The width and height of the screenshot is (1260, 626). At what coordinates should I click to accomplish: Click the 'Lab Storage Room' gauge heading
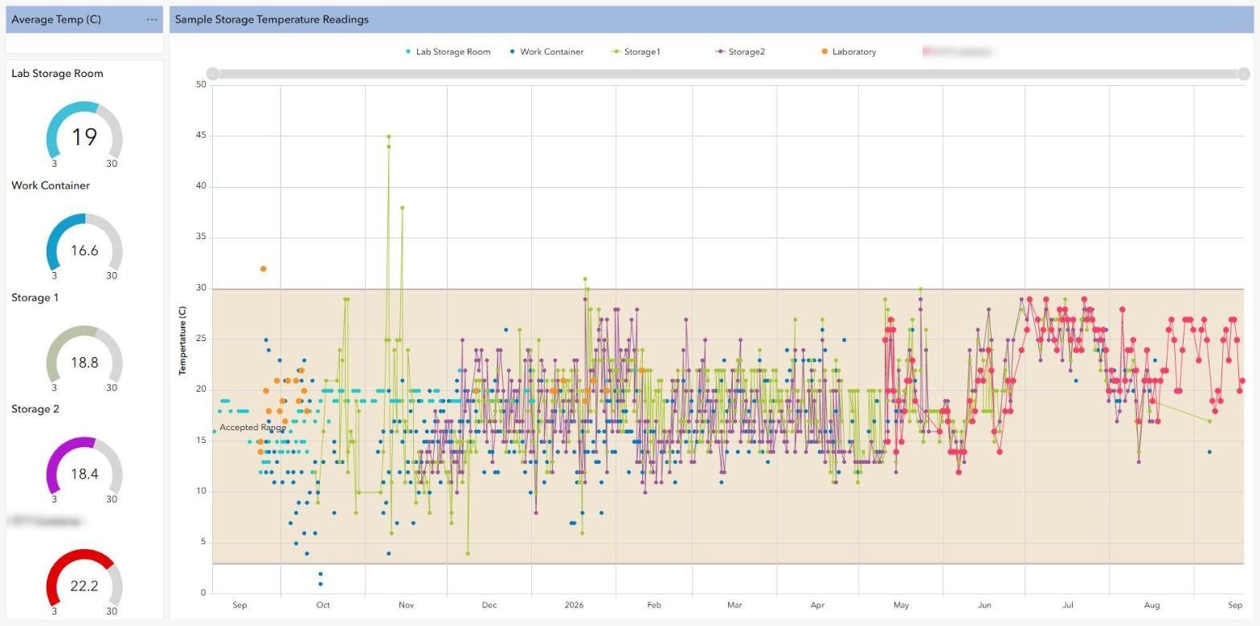coord(57,73)
